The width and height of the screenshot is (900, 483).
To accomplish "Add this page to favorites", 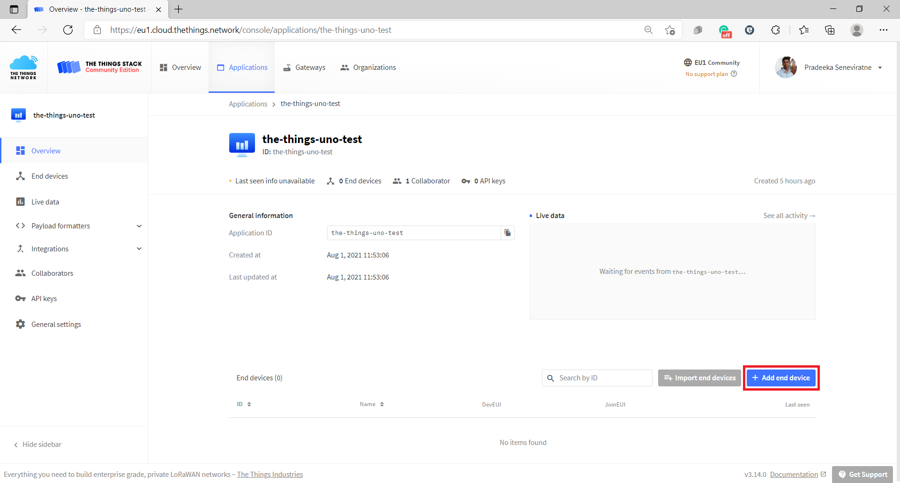I will 670,30.
